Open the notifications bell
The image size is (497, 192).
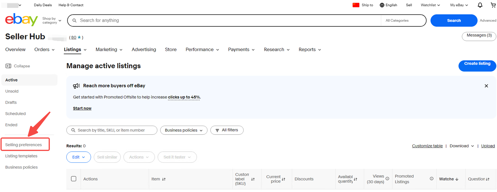tap(480, 5)
